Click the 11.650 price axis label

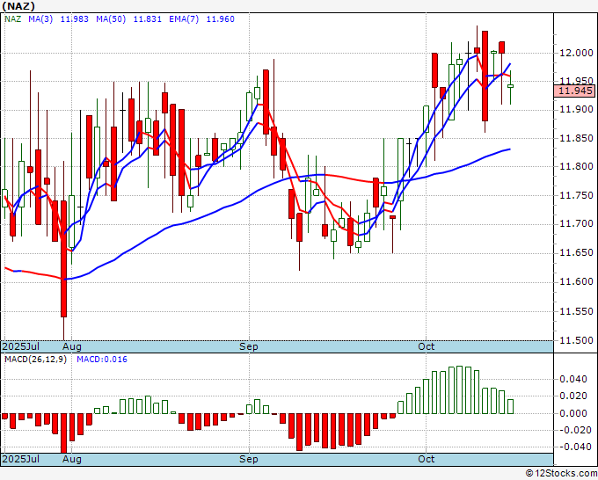(x=576, y=252)
